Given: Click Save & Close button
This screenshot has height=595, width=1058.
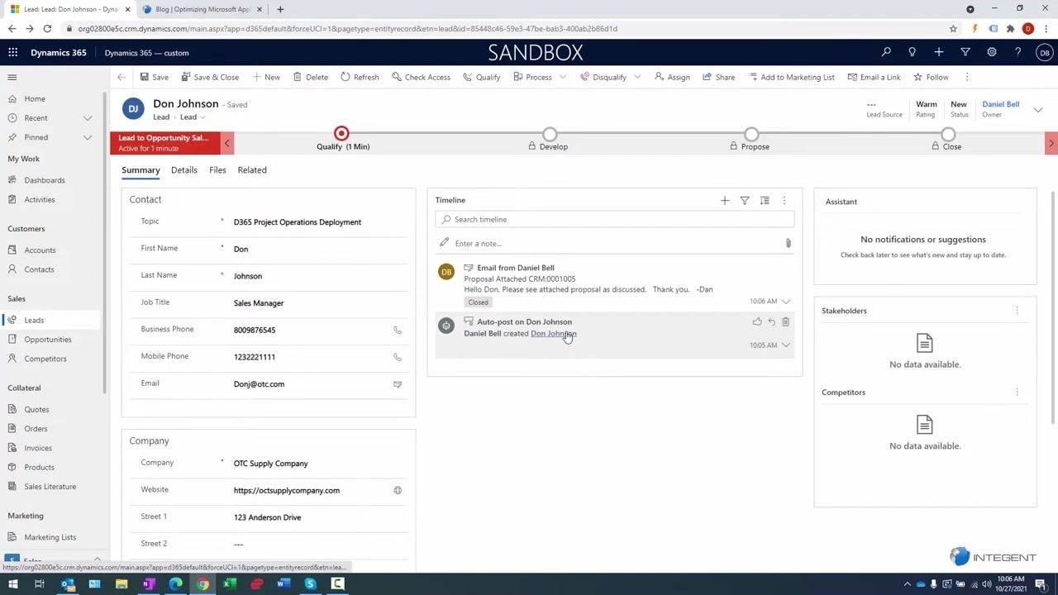Looking at the screenshot, I should coord(210,77).
